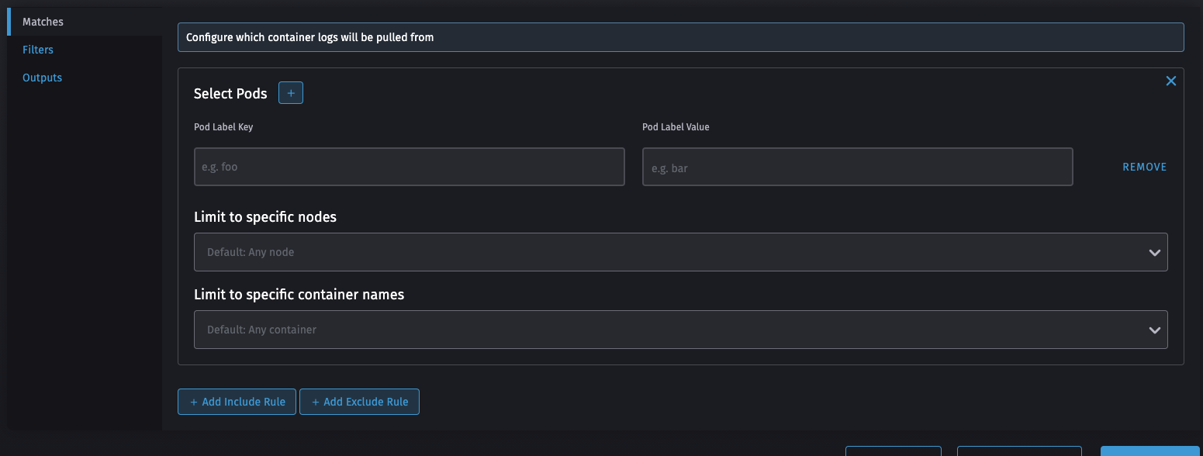Click the Add Include Rule button
Image resolution: width=1203 pixels, height=456 pixels.
click(237, 402)
